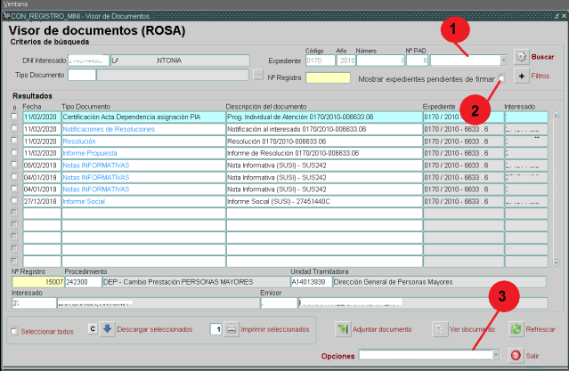Click the Adjuntar documento icon

[342, 329]
